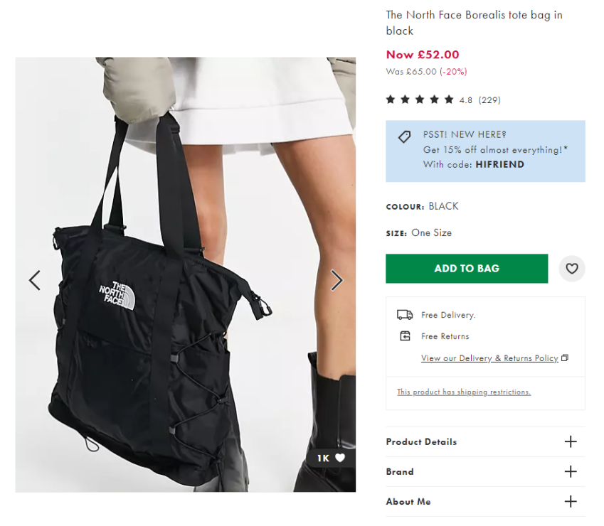Click the external link icon beside Returns Policy

click(x=565, y=358)
